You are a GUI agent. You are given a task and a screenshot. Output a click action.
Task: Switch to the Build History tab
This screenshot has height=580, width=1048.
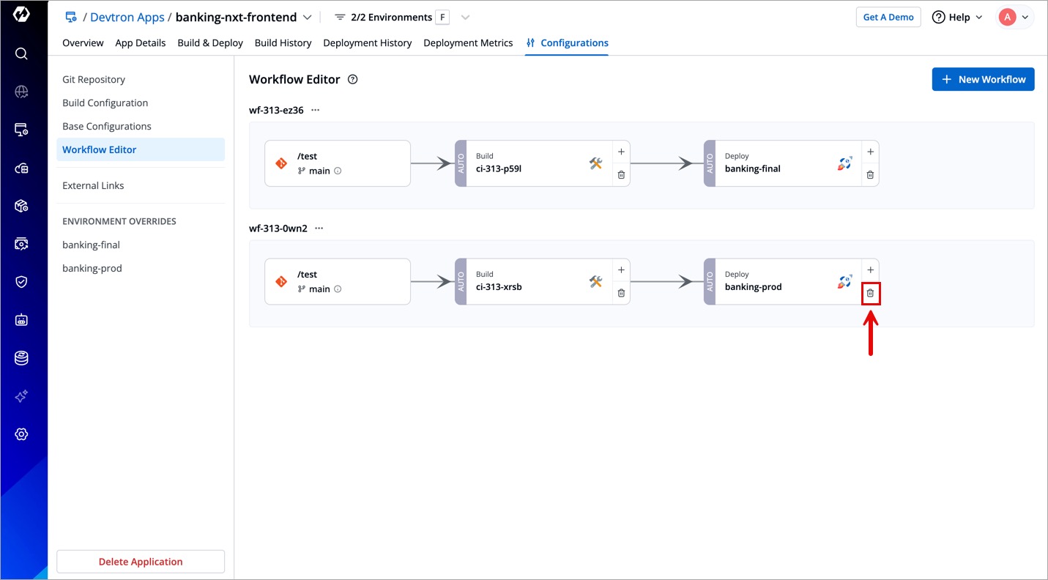283,43
